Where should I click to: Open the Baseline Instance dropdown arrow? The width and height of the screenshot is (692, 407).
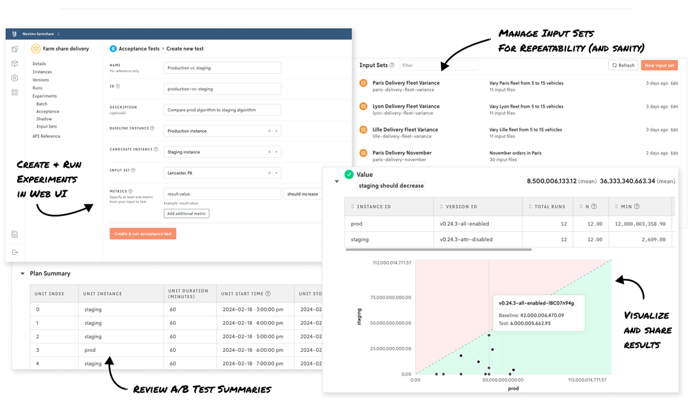276,131
